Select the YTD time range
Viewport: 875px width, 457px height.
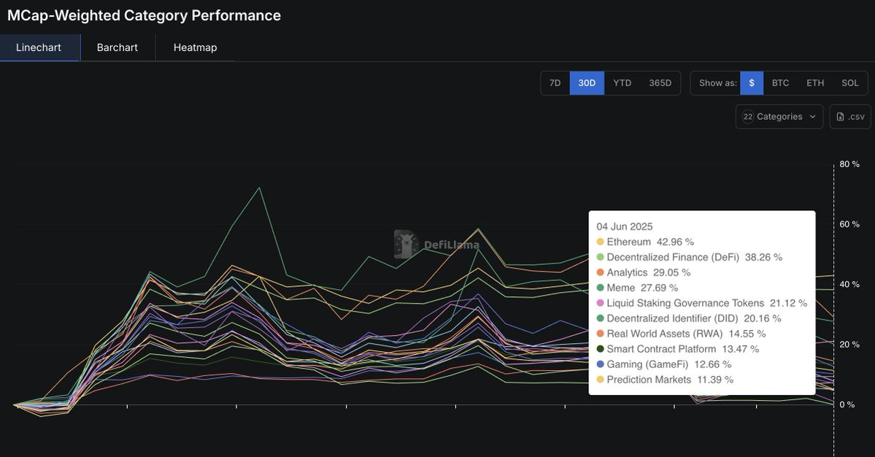(x=622, y=83)
